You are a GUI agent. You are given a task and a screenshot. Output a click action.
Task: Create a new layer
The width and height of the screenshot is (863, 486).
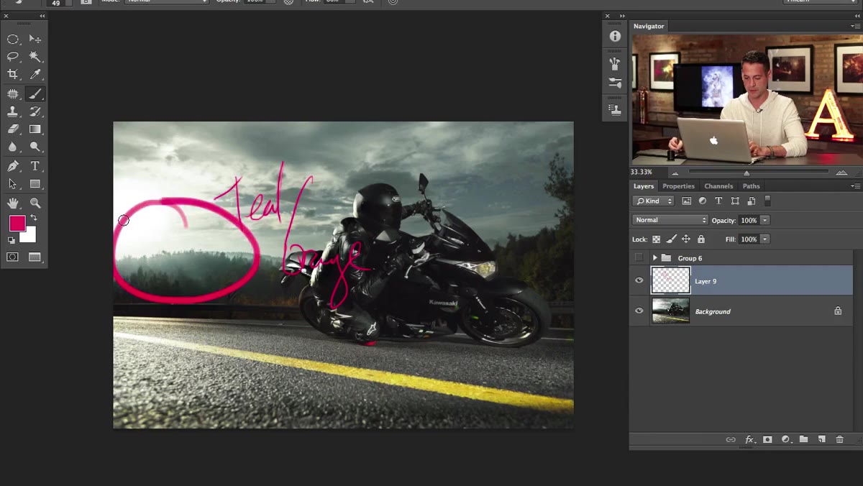click(821, 439)
